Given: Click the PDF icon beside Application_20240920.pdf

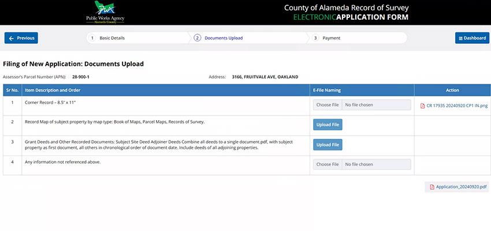Looking at the screenshot, I should point(432,187).
